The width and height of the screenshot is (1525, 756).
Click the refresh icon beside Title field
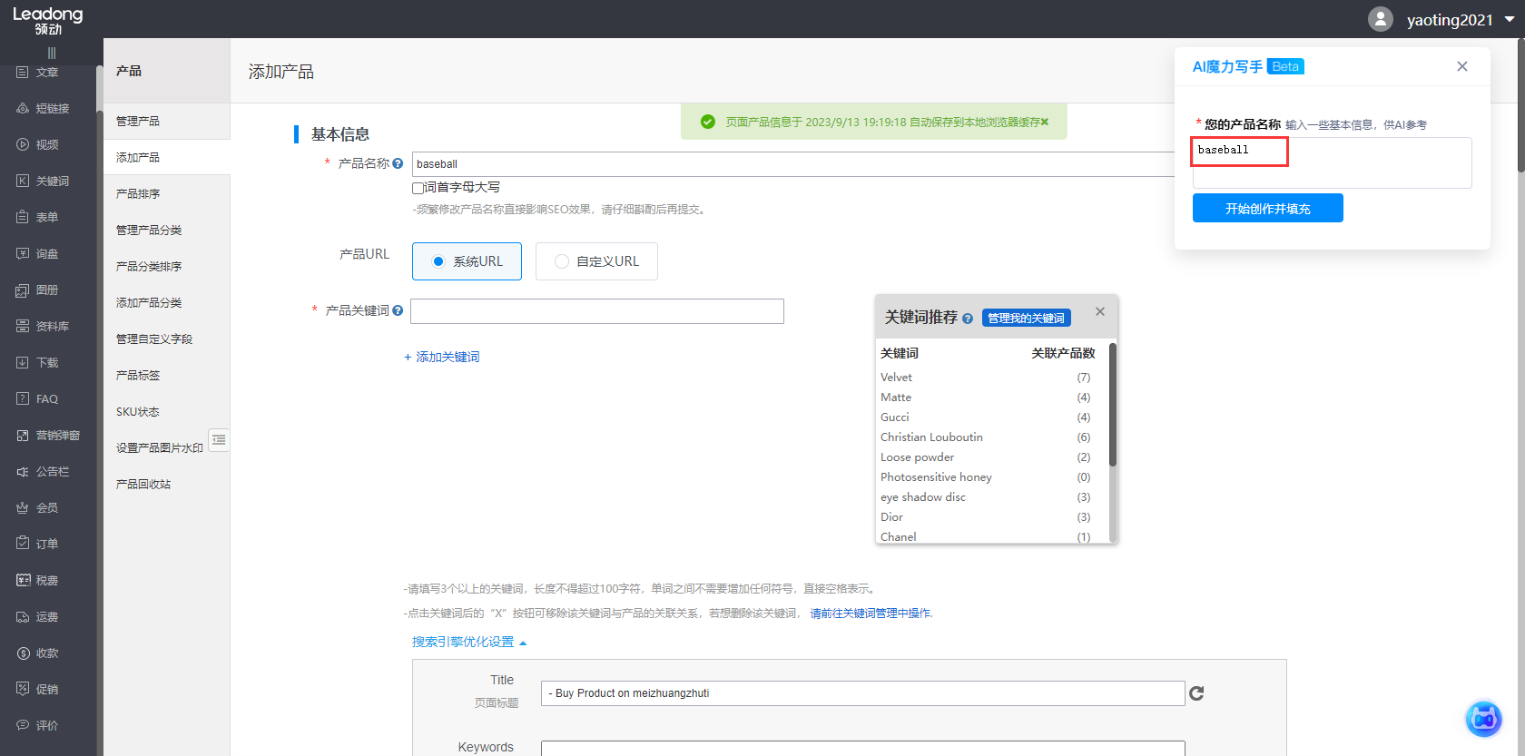coord(1196,693)
